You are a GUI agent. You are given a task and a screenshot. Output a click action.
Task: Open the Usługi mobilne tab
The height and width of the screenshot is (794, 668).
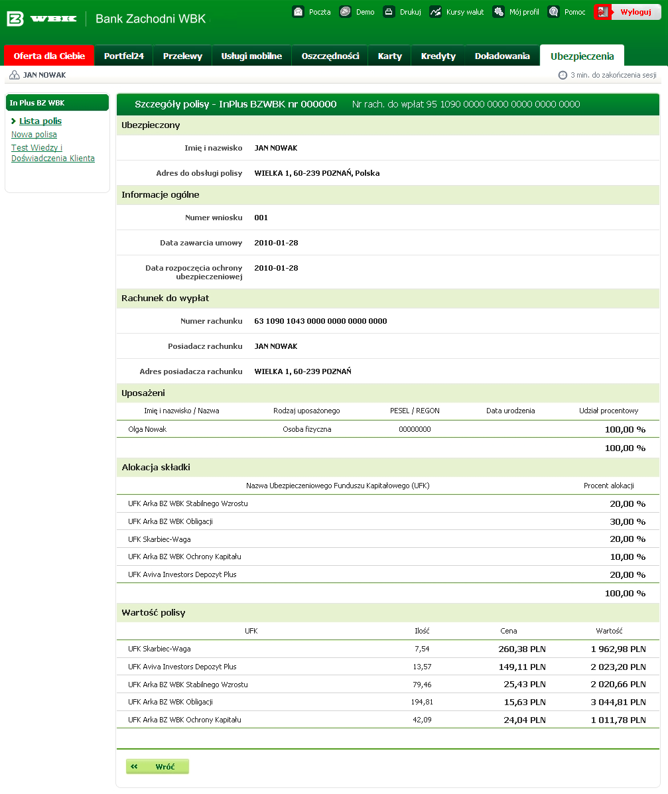[251, 56]
